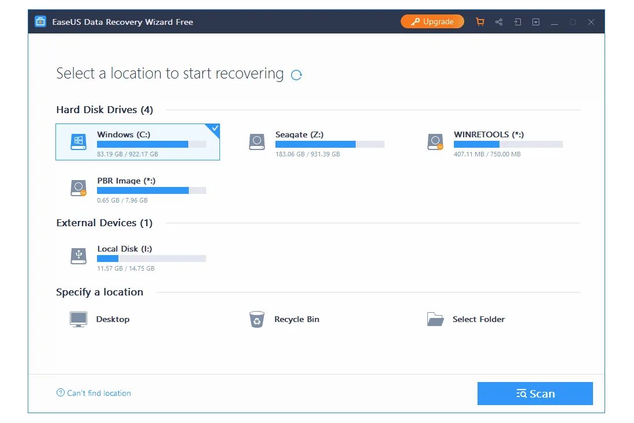634x423 pixels.
Task: Click the Specify a location heading
Action: [x=99, y=292]
